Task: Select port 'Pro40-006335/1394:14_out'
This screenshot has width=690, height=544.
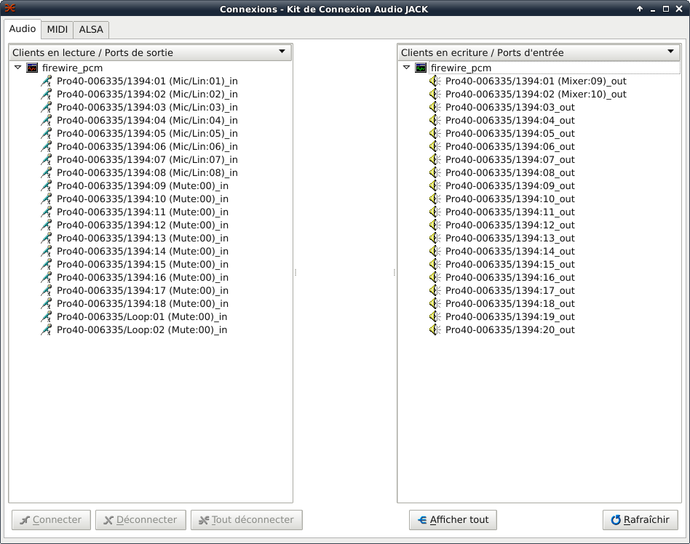Action: [510, 252]
